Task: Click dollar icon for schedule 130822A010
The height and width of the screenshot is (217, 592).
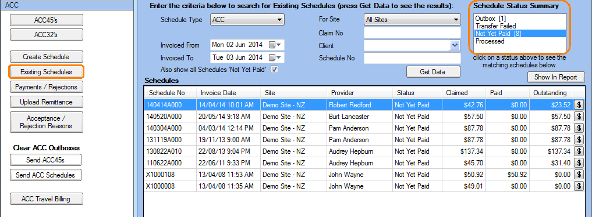Action: pyautogui.click(x=579, y=151)
